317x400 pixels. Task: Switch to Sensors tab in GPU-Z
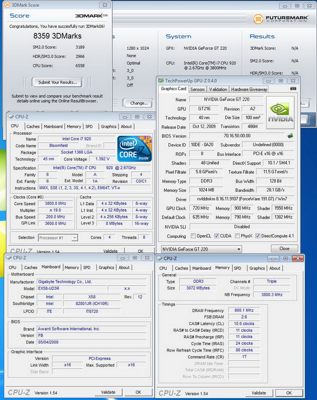point(198,89)
